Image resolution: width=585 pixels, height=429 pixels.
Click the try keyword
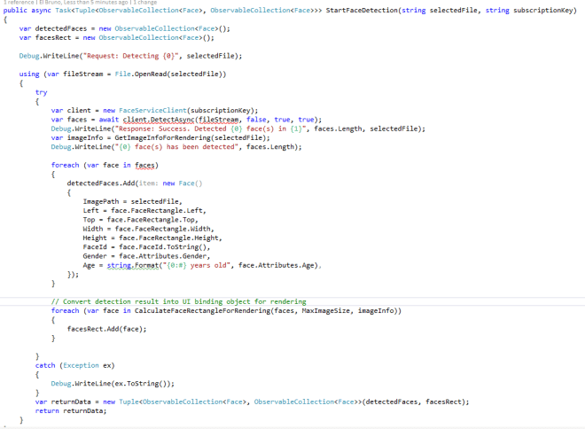(x=41, y=92)
